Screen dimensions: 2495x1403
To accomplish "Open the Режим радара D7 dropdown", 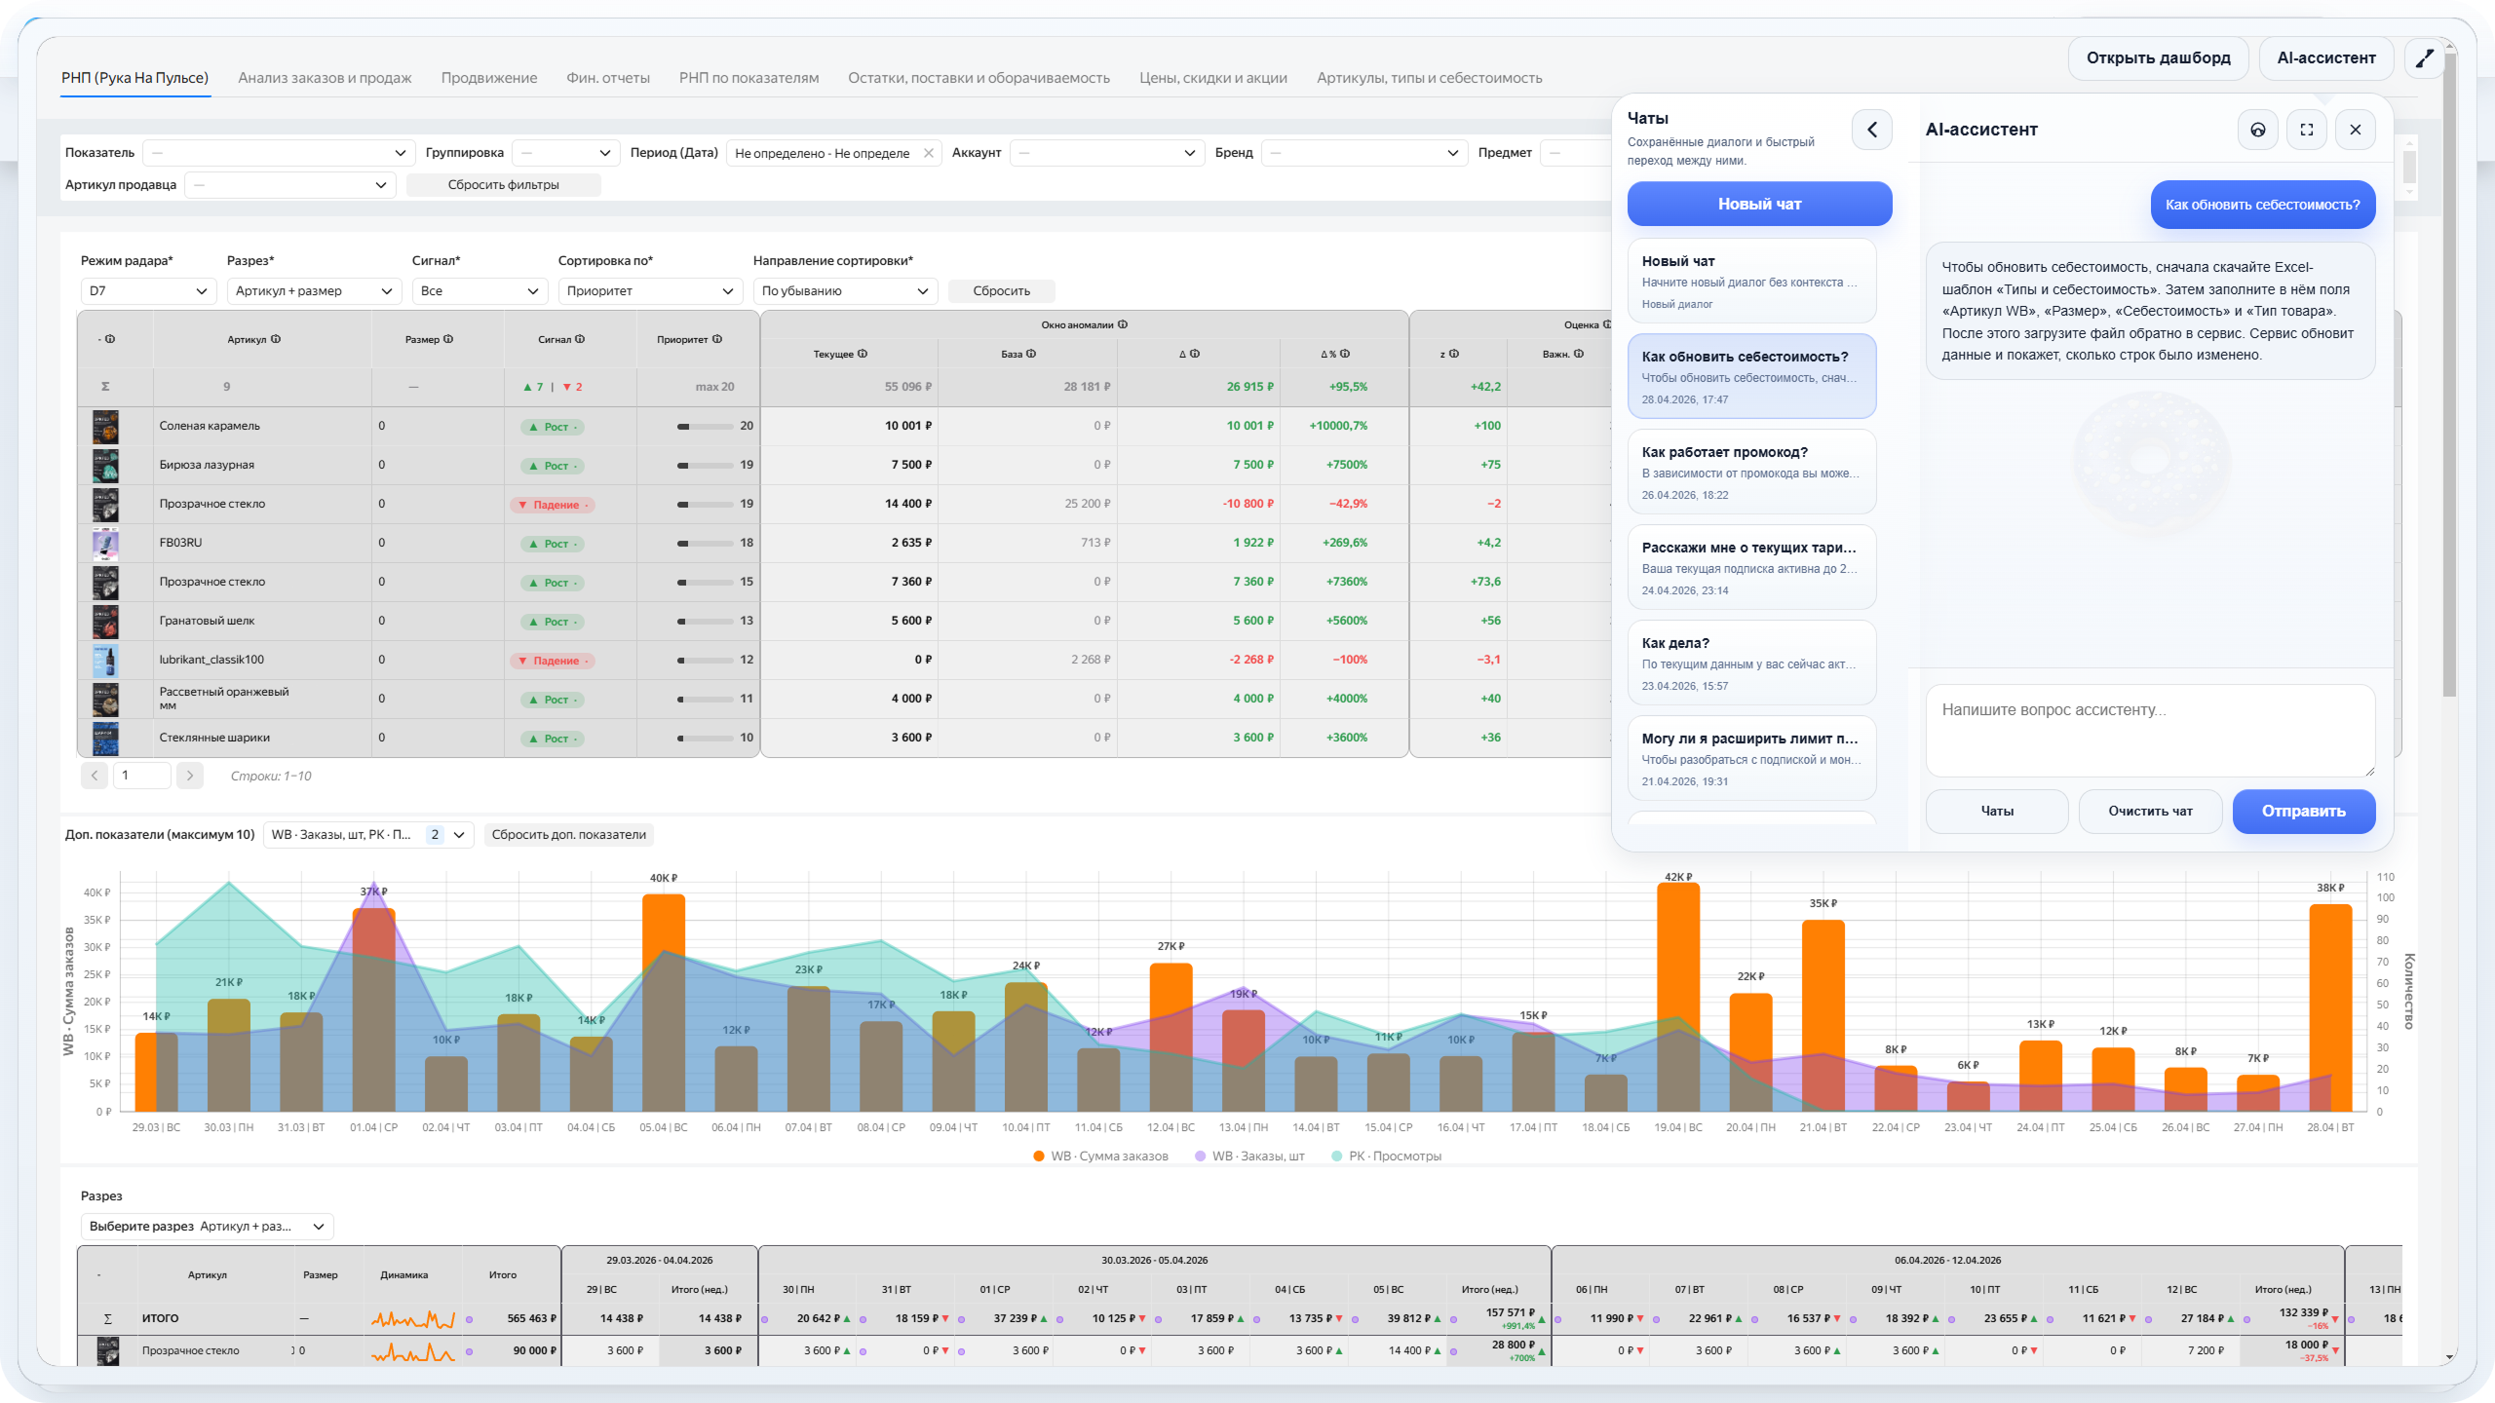I will click(147, 290).
